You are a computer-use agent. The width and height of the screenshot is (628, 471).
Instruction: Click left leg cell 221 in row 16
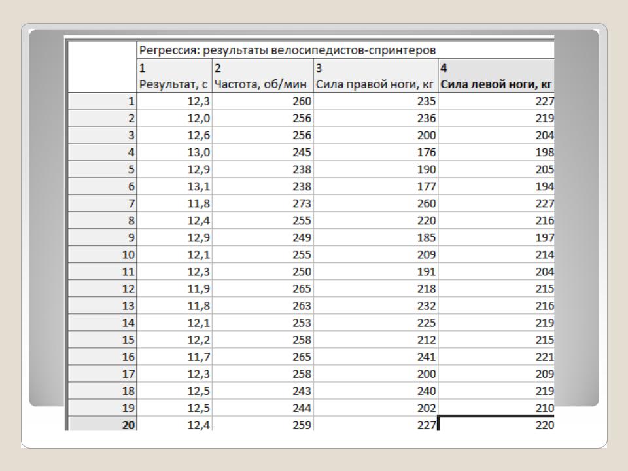[497, 357]
